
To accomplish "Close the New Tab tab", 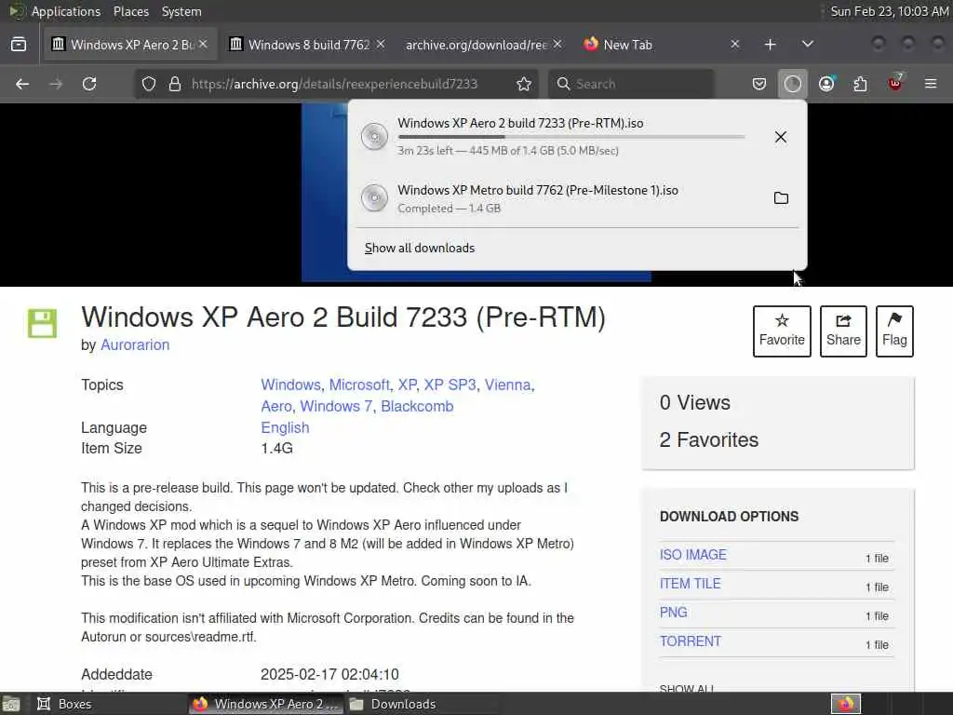I will tap(735, 44).
